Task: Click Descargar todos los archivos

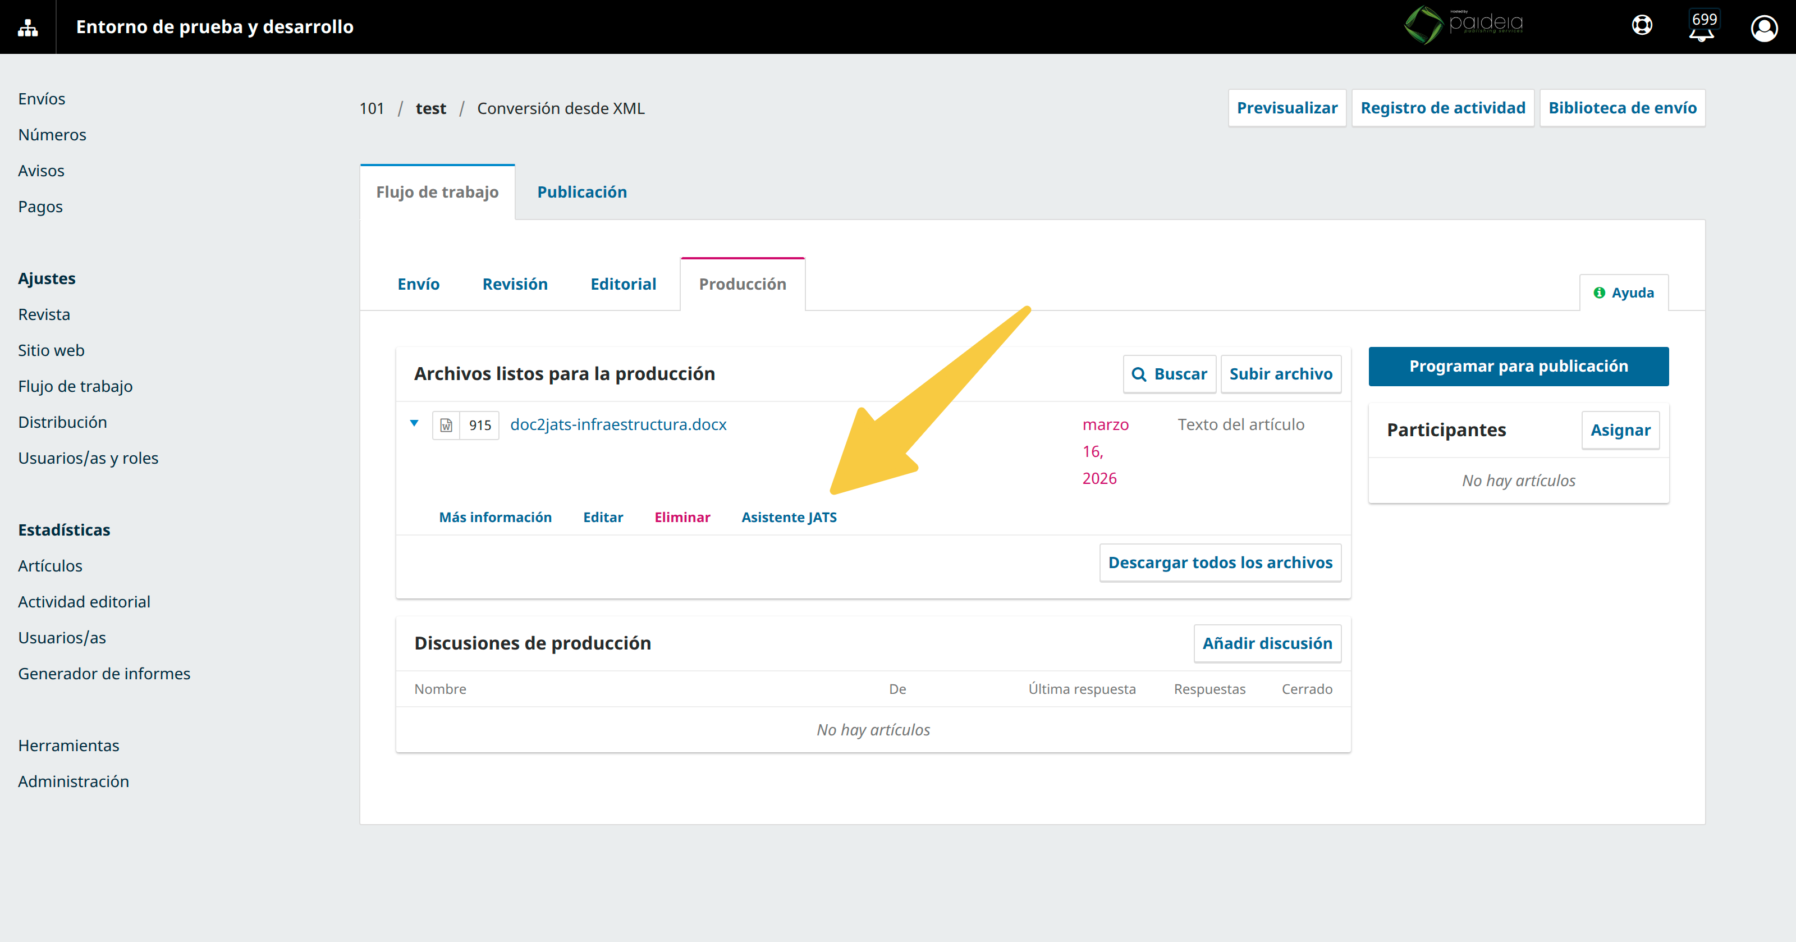Action: (1220, 563)
